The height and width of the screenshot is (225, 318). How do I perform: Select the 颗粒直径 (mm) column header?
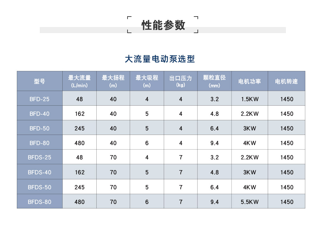(x=214, y=81)
